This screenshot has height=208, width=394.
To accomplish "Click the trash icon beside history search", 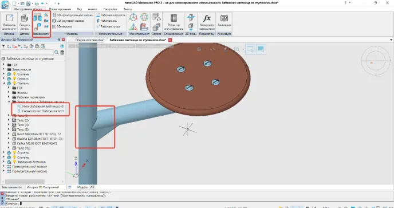I will 62,52.
